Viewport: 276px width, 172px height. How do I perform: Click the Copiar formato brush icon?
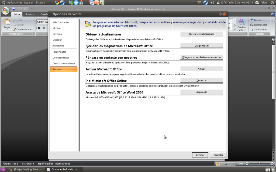(x=14, y=30)
